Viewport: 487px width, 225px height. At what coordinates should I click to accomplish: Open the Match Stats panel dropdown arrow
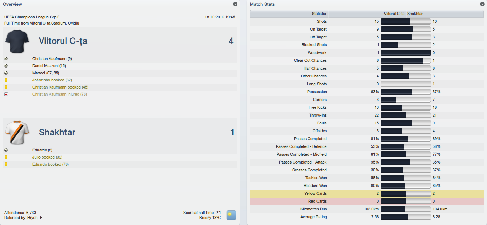click(482, 4)
